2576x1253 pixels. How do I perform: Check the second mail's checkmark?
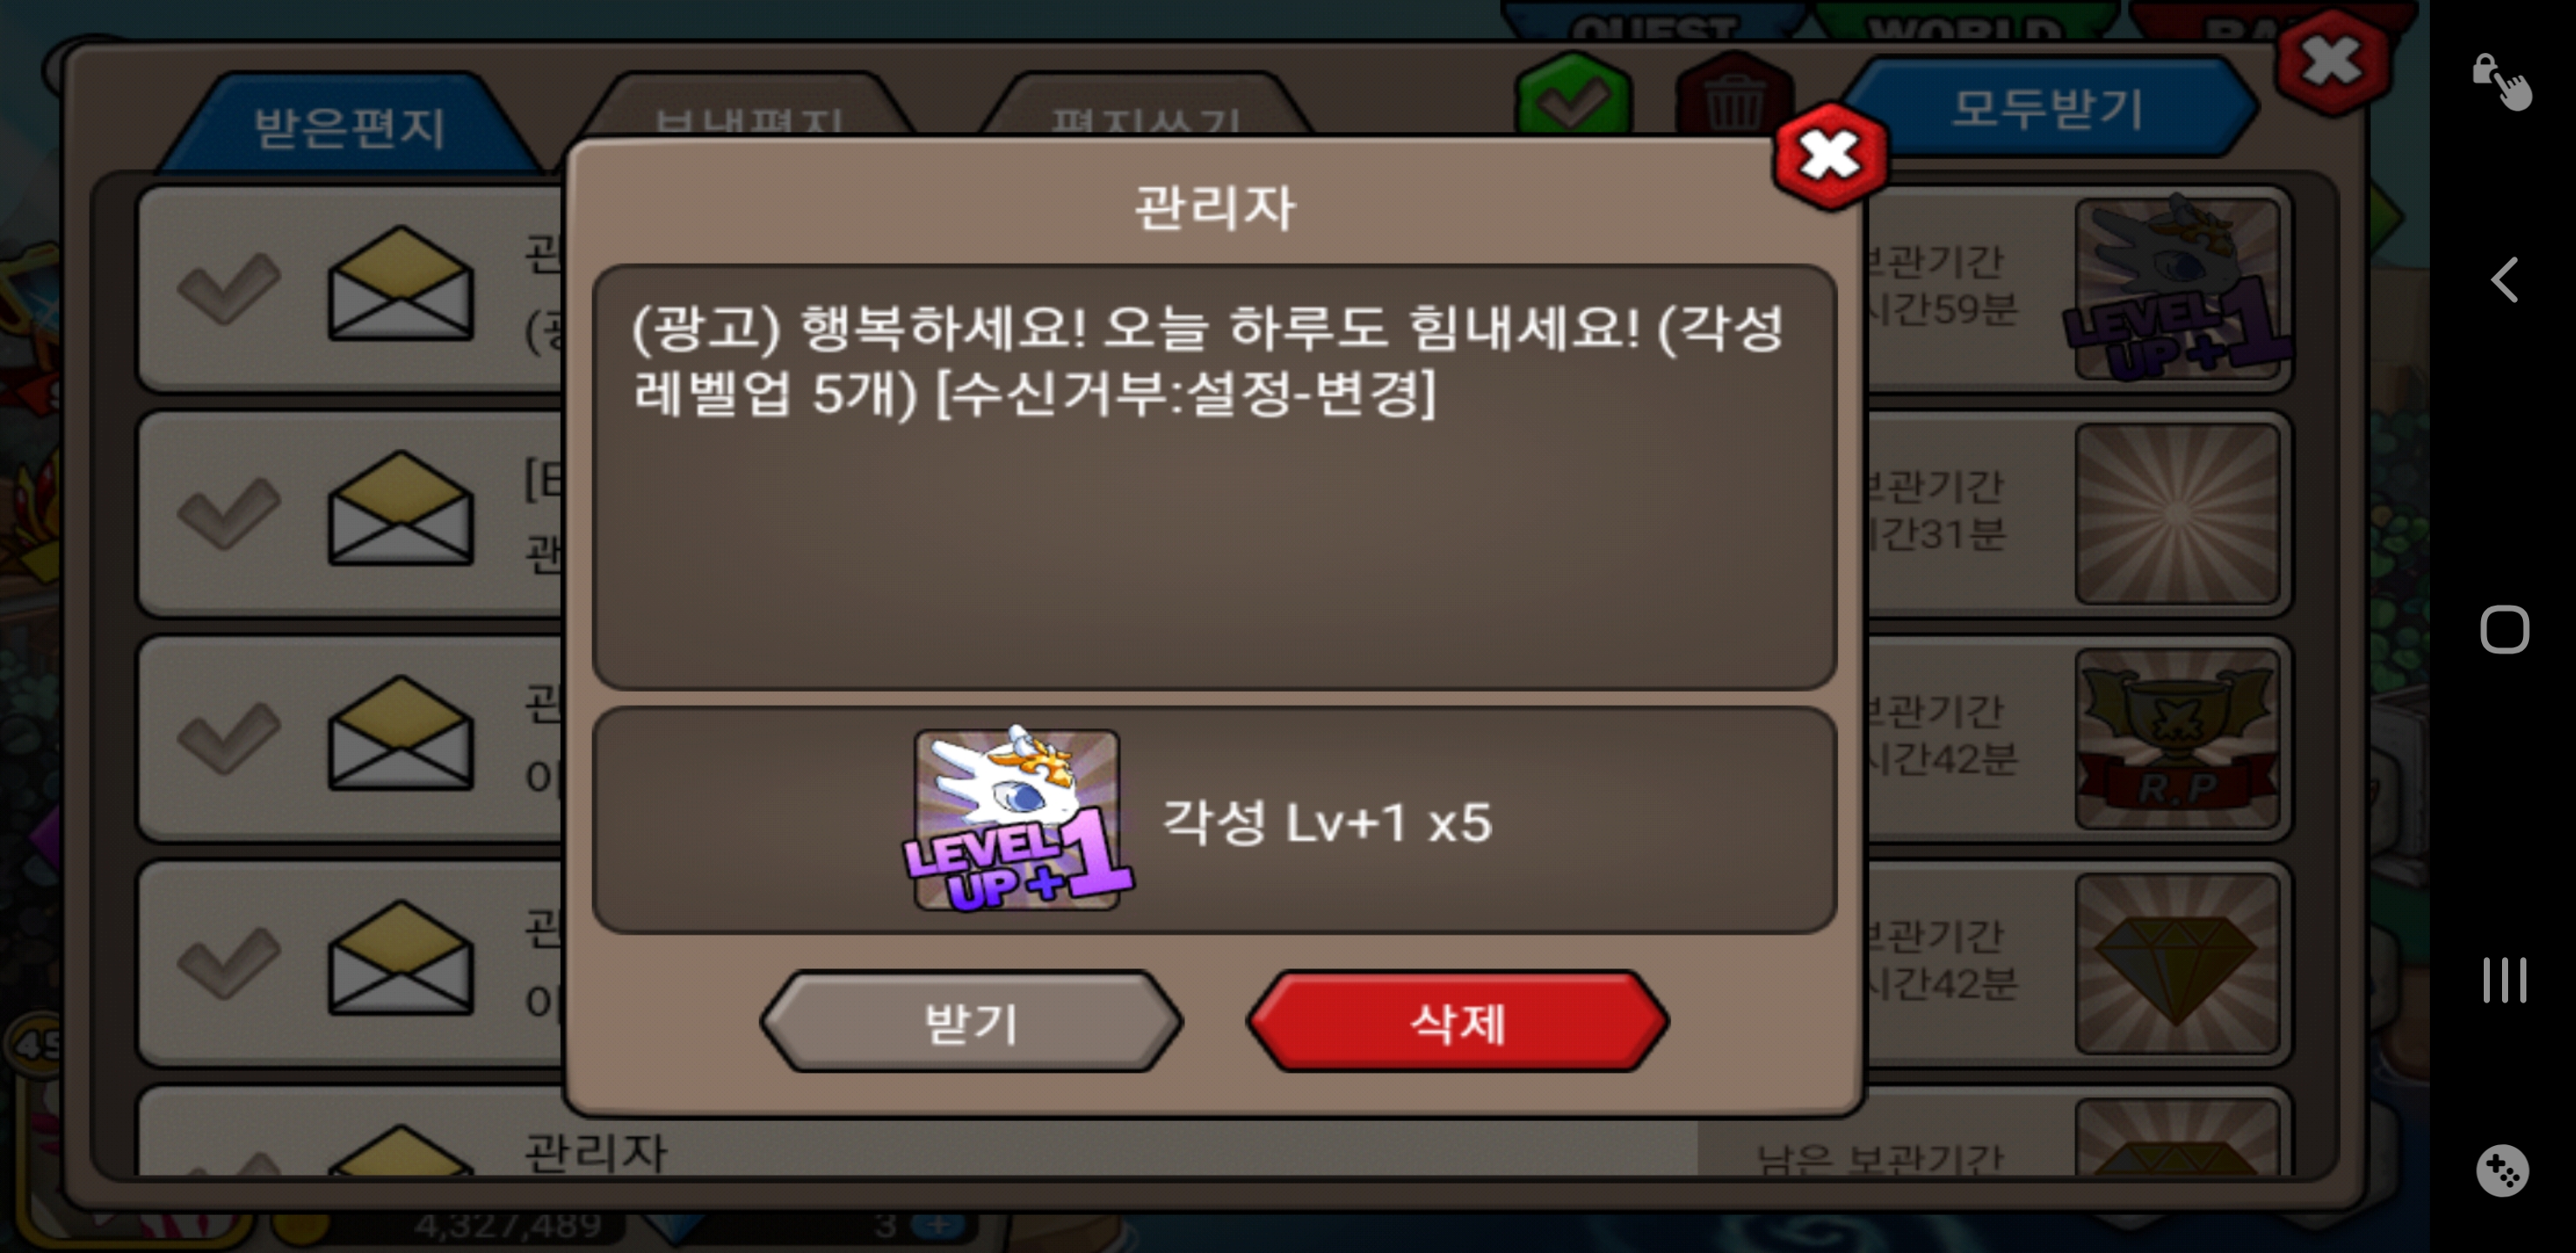pos(229,513)
